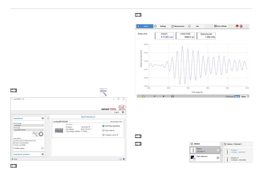Click the IFS2405-3 sensor thumbnail in Channel 1
The width and height of the screenshot is (267, 187).
(227, 151)
